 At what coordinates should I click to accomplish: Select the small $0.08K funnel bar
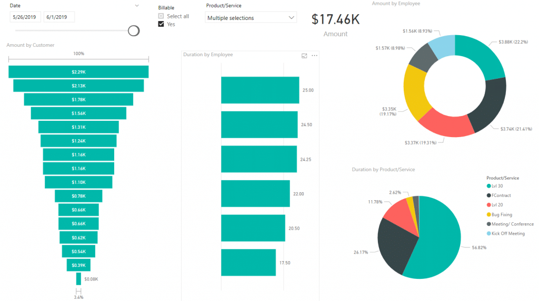(78, 279)
